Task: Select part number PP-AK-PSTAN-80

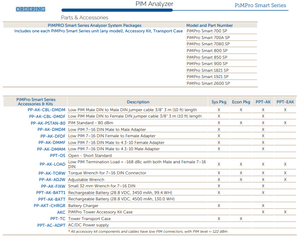Action: (x=48, y=123)
